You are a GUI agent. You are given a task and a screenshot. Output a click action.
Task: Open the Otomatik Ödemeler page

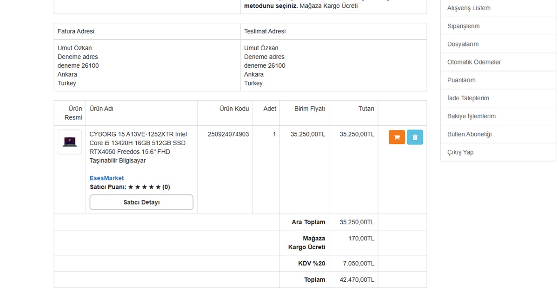click(474, 62)
